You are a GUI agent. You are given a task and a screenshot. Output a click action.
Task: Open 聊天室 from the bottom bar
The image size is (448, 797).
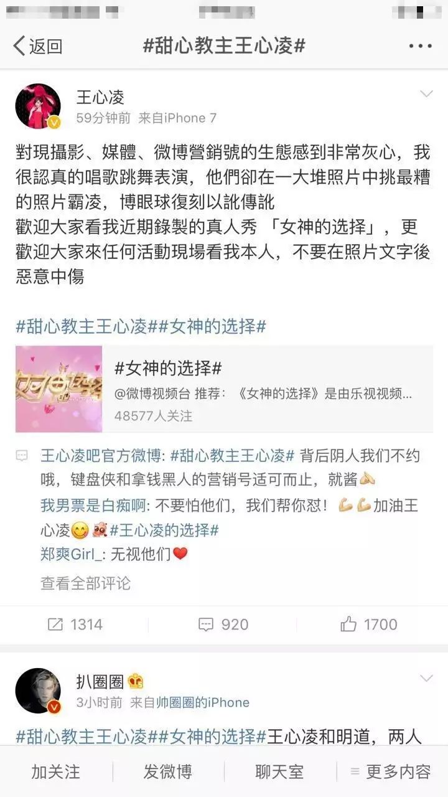(x=279, y=772)
